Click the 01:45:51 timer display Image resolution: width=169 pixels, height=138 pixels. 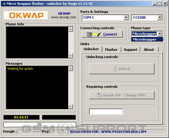coord(21,117)
